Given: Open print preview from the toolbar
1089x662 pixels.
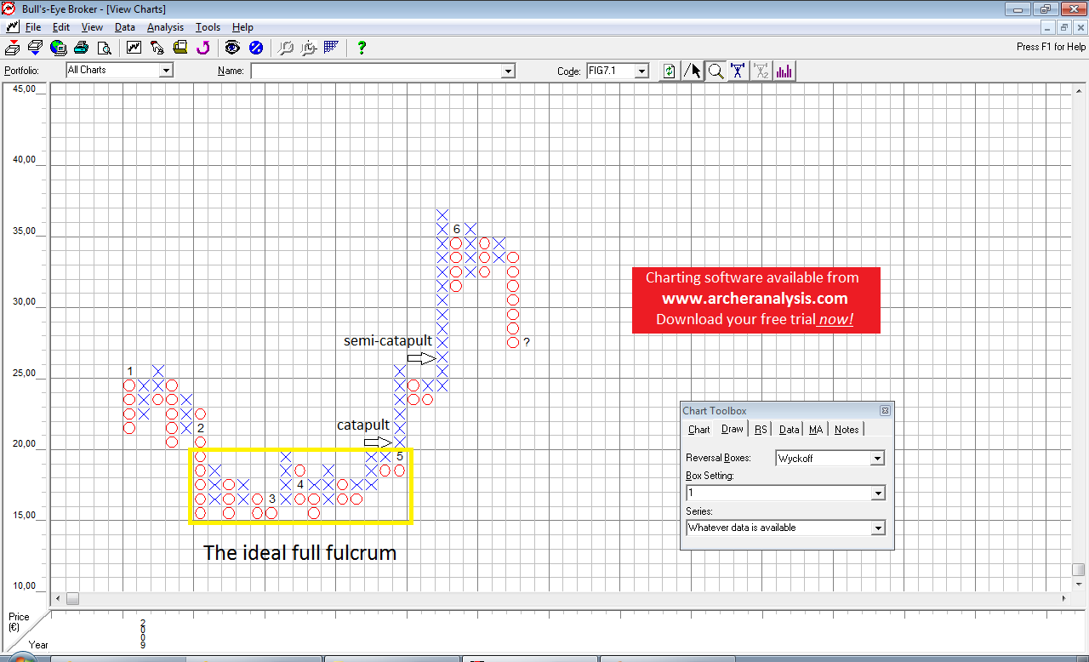Looking at the screenshot, I should pos(104,48).
